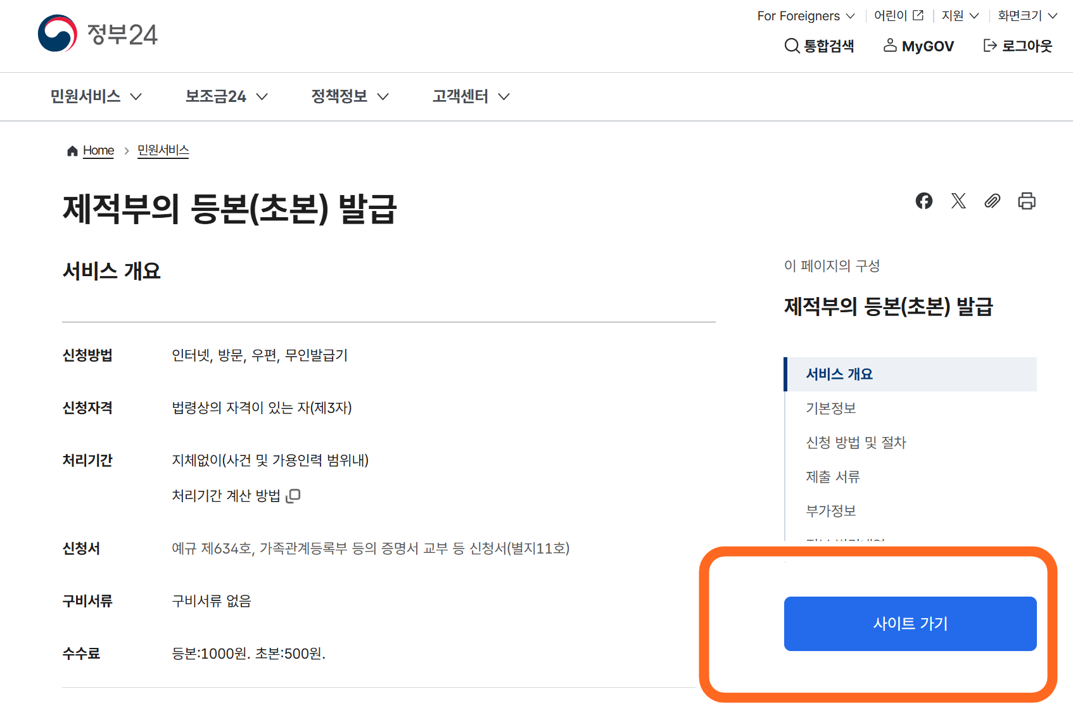
Task: Open the 통합검색 search
Action: coord(820,46)
